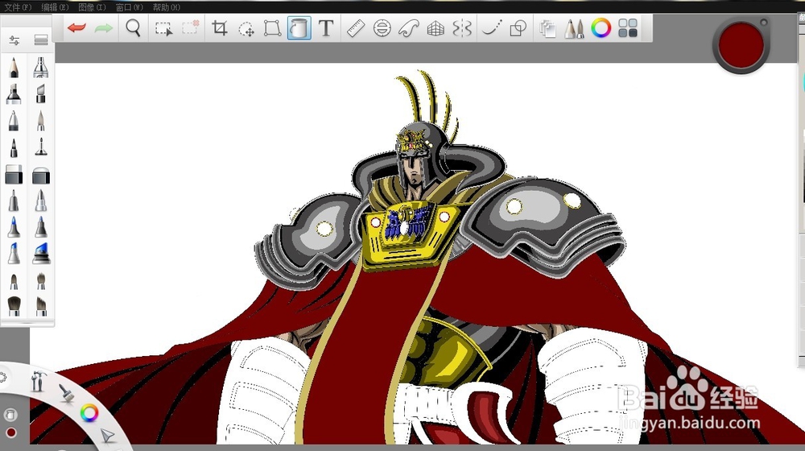Select the Pencil brush
Viewport: 805px width, 451px height.
point(14,68)
